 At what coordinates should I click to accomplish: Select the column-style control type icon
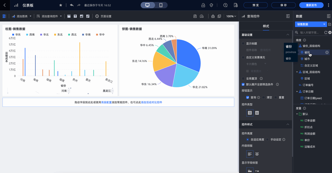click(257, 113)
